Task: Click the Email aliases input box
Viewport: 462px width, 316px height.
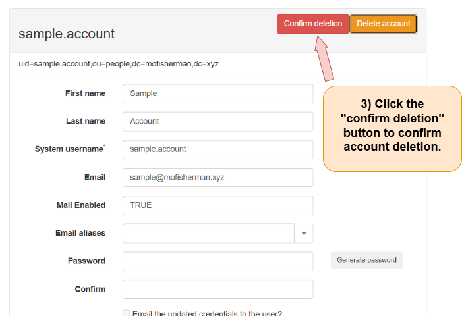Action: coord(208,233)
